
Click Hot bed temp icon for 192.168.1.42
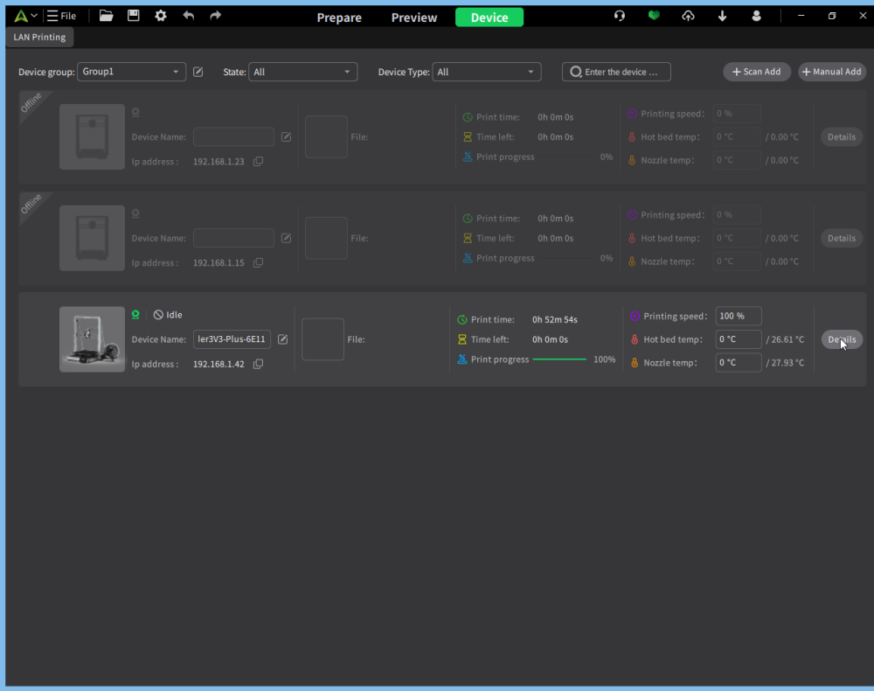click(x=635, y=339)
